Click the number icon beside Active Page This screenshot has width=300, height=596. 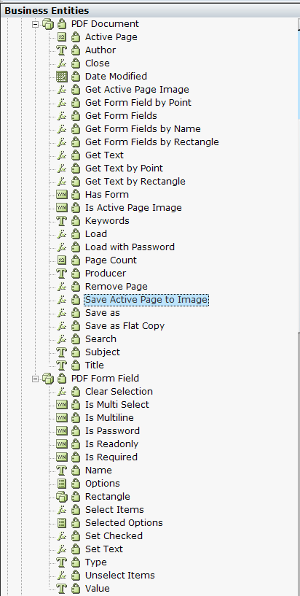pos(61,37)
